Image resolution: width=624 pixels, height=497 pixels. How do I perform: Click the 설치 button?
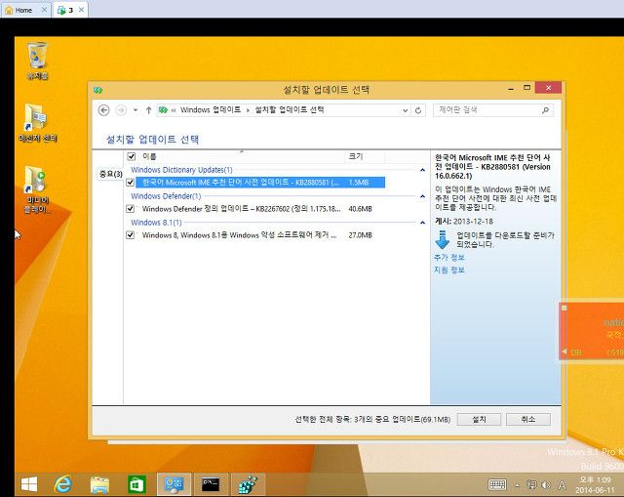479,419
